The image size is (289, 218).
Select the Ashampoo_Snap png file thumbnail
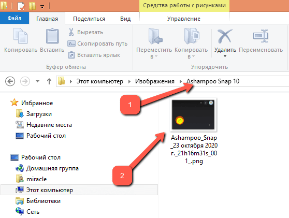pyautogui.click(x=193, y=114)
